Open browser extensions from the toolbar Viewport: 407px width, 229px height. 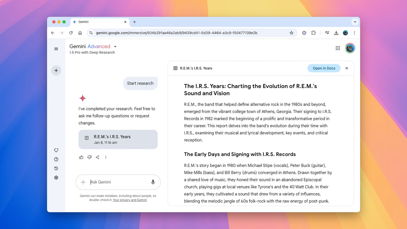313,33
